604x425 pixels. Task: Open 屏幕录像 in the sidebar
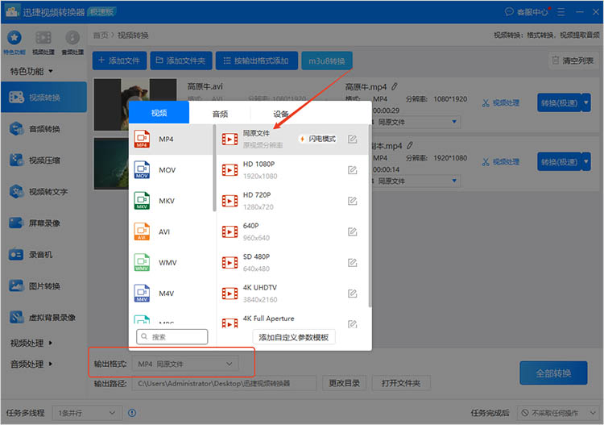point(44,223)
